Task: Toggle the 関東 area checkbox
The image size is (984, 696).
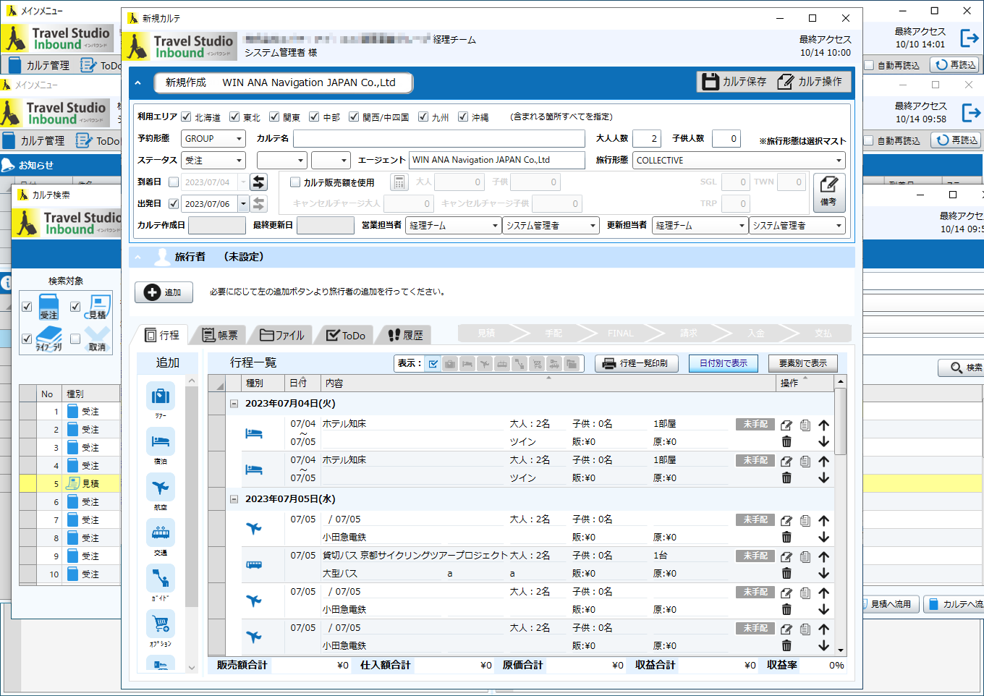Action: [x=274, y=116]
